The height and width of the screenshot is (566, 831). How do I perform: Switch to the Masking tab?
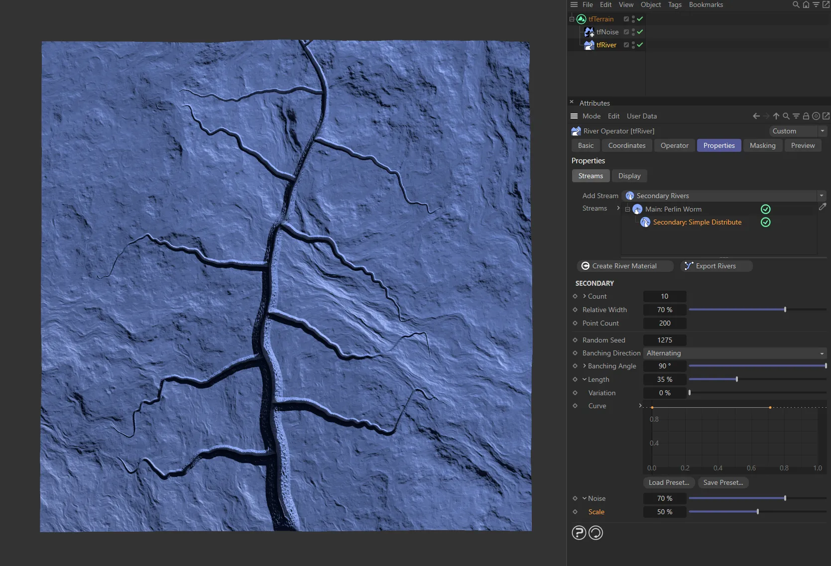coord(762,145)
